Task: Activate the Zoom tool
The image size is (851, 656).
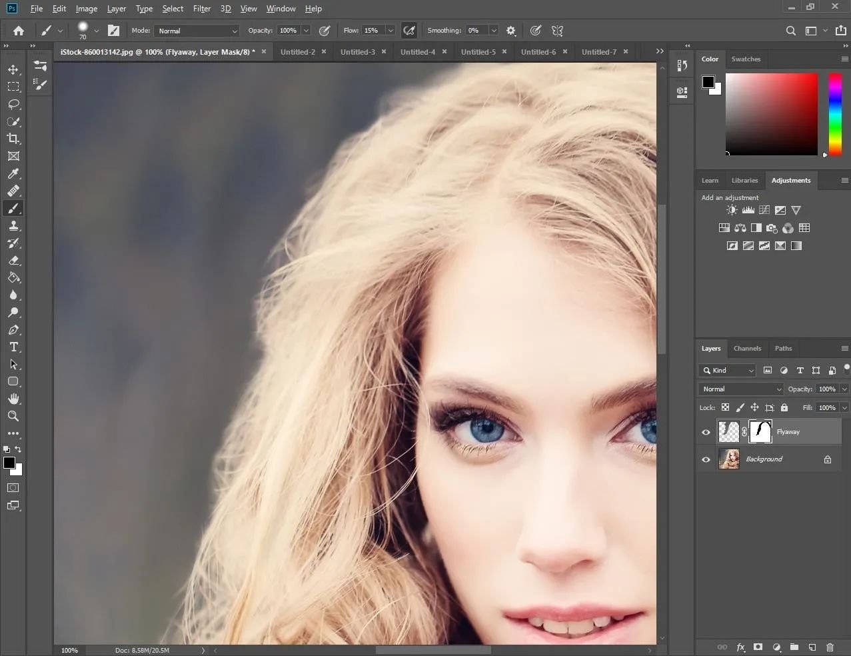Action: point(13,416)
